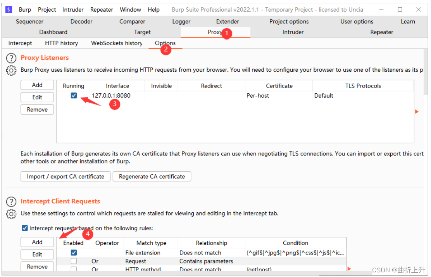Expand orange arrow beside intercept rules table
The image size is (431, 277).
point(349,269)
